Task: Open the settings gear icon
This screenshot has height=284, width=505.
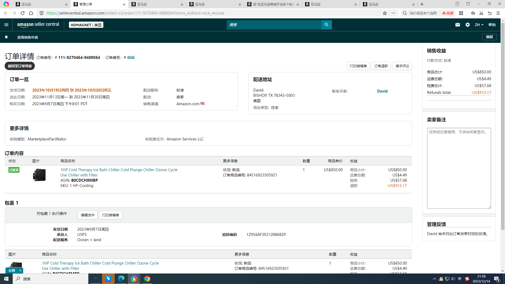Action: click(x=467, y=25)
